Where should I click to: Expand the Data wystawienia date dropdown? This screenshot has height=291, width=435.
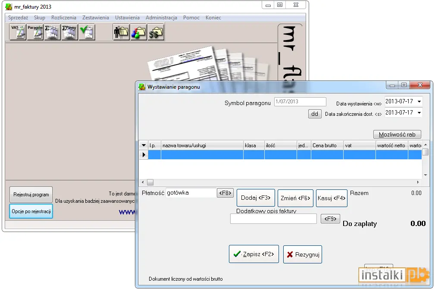[x=419, y=101]
